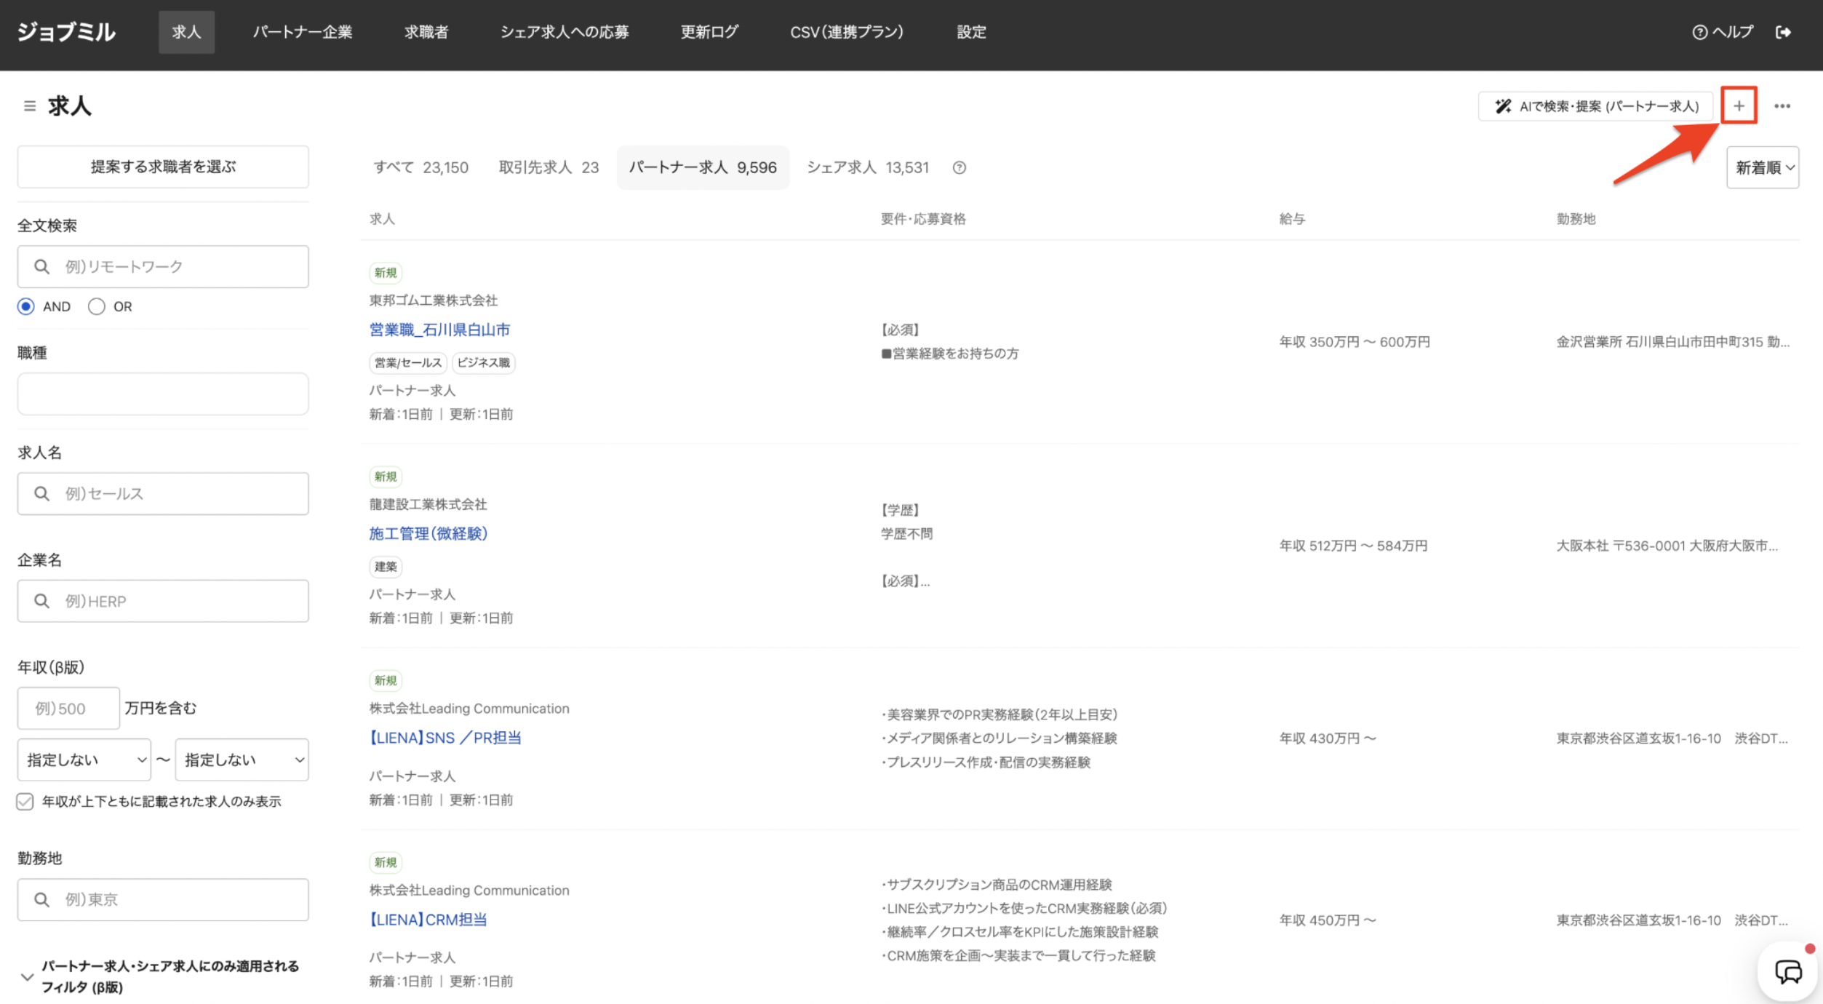Viewport: 1823px width, 1004px height.
Task: Switch to シェア求人 tab
Action: pyautogui.click(x=867, y=168)
